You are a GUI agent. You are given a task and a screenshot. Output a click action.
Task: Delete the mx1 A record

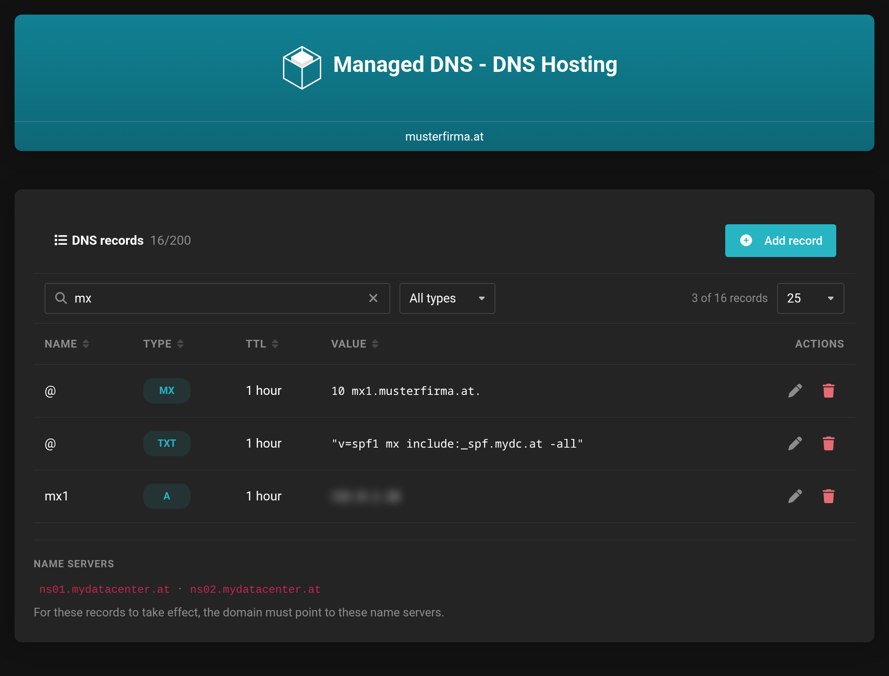click(828, 496)
